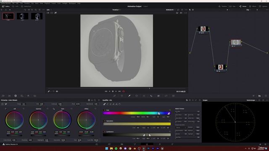The image size is (269, 151).
Task: Open the Timeline 1 dropdown
Action: pos(117,10)
